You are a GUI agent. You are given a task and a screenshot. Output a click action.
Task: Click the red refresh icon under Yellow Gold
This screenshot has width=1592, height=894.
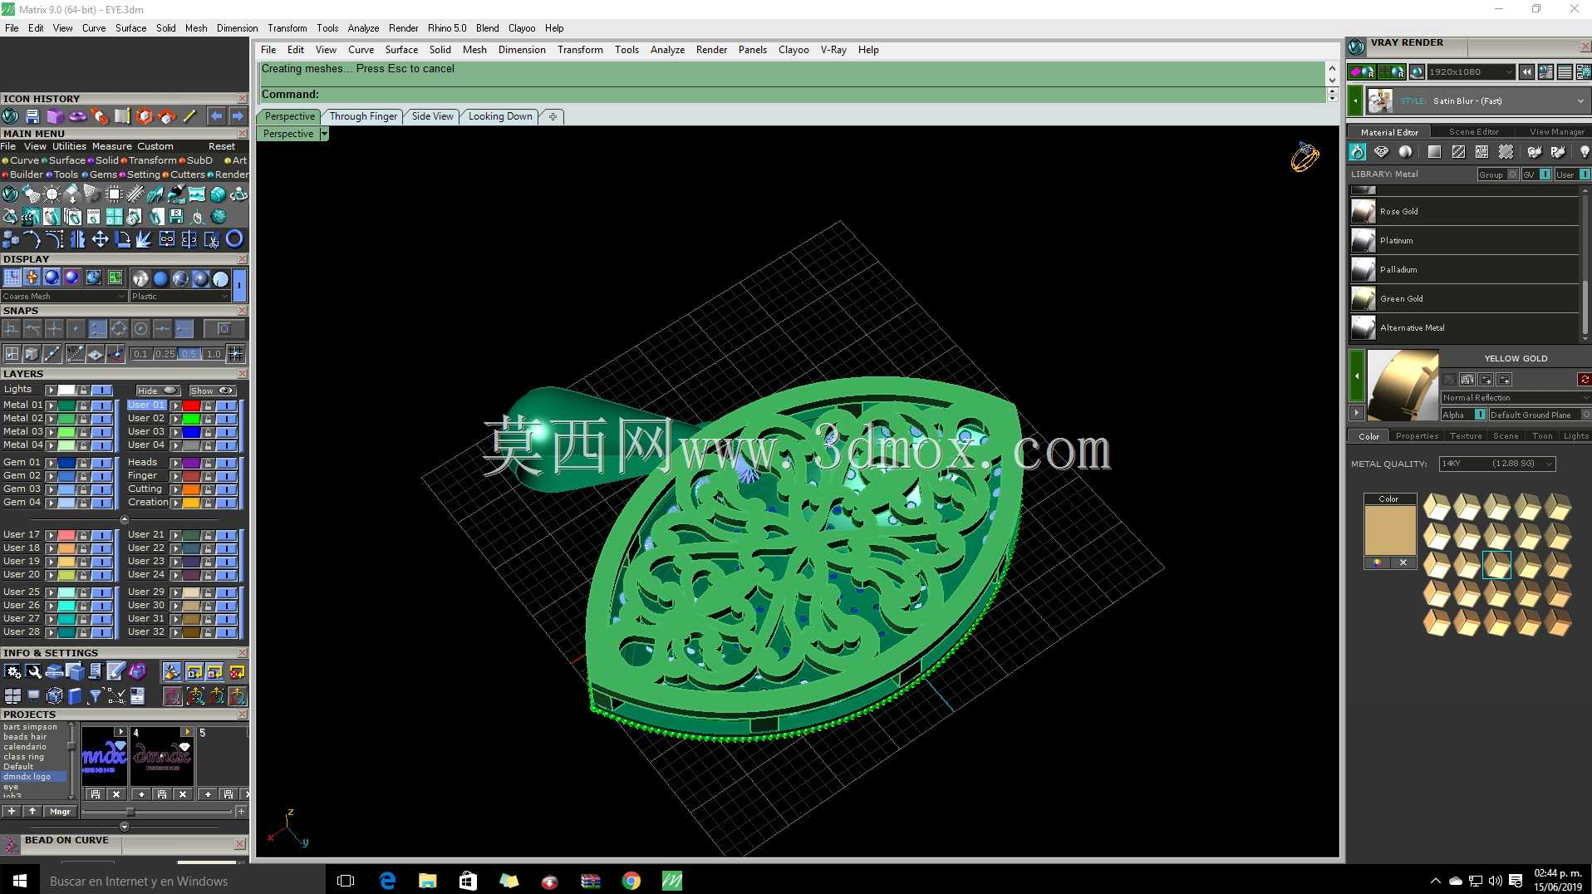1585,380
